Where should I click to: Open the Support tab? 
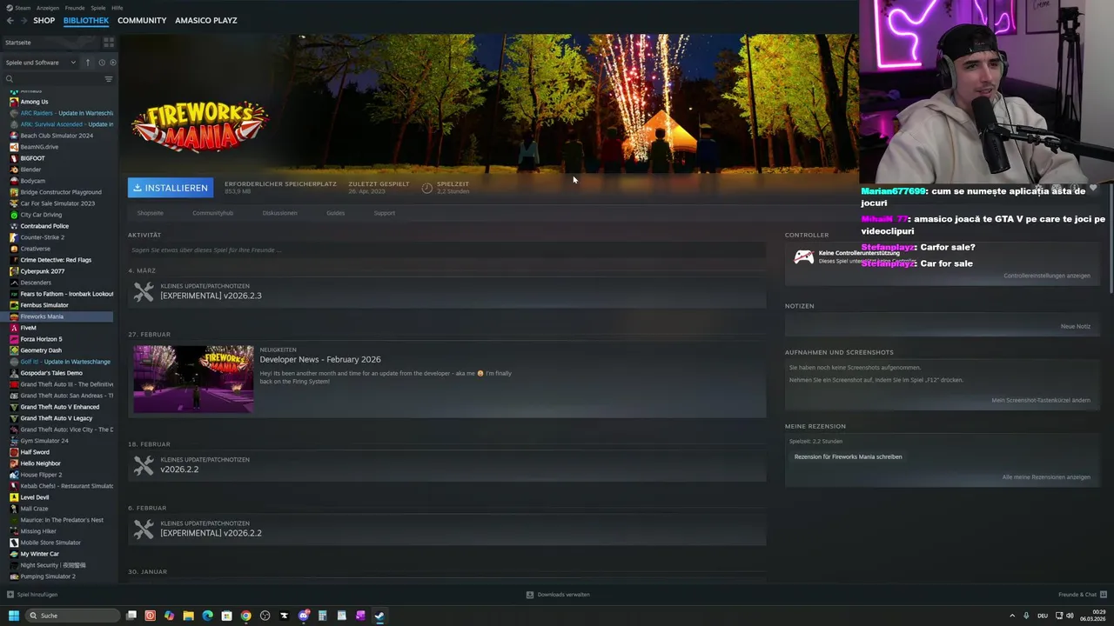coord(385,213)
